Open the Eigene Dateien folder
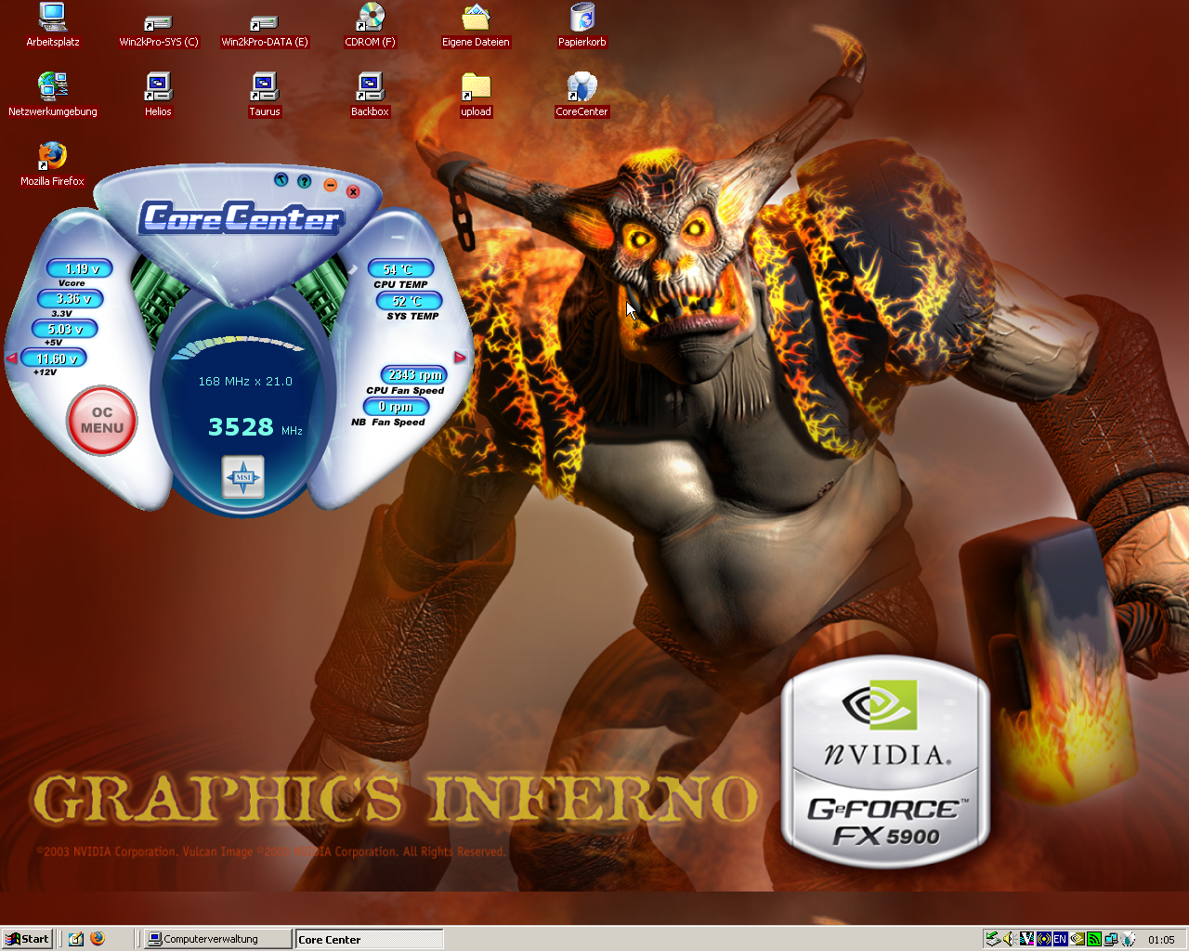This screenshot has width=1189, height=951. (x=476, y=26)
